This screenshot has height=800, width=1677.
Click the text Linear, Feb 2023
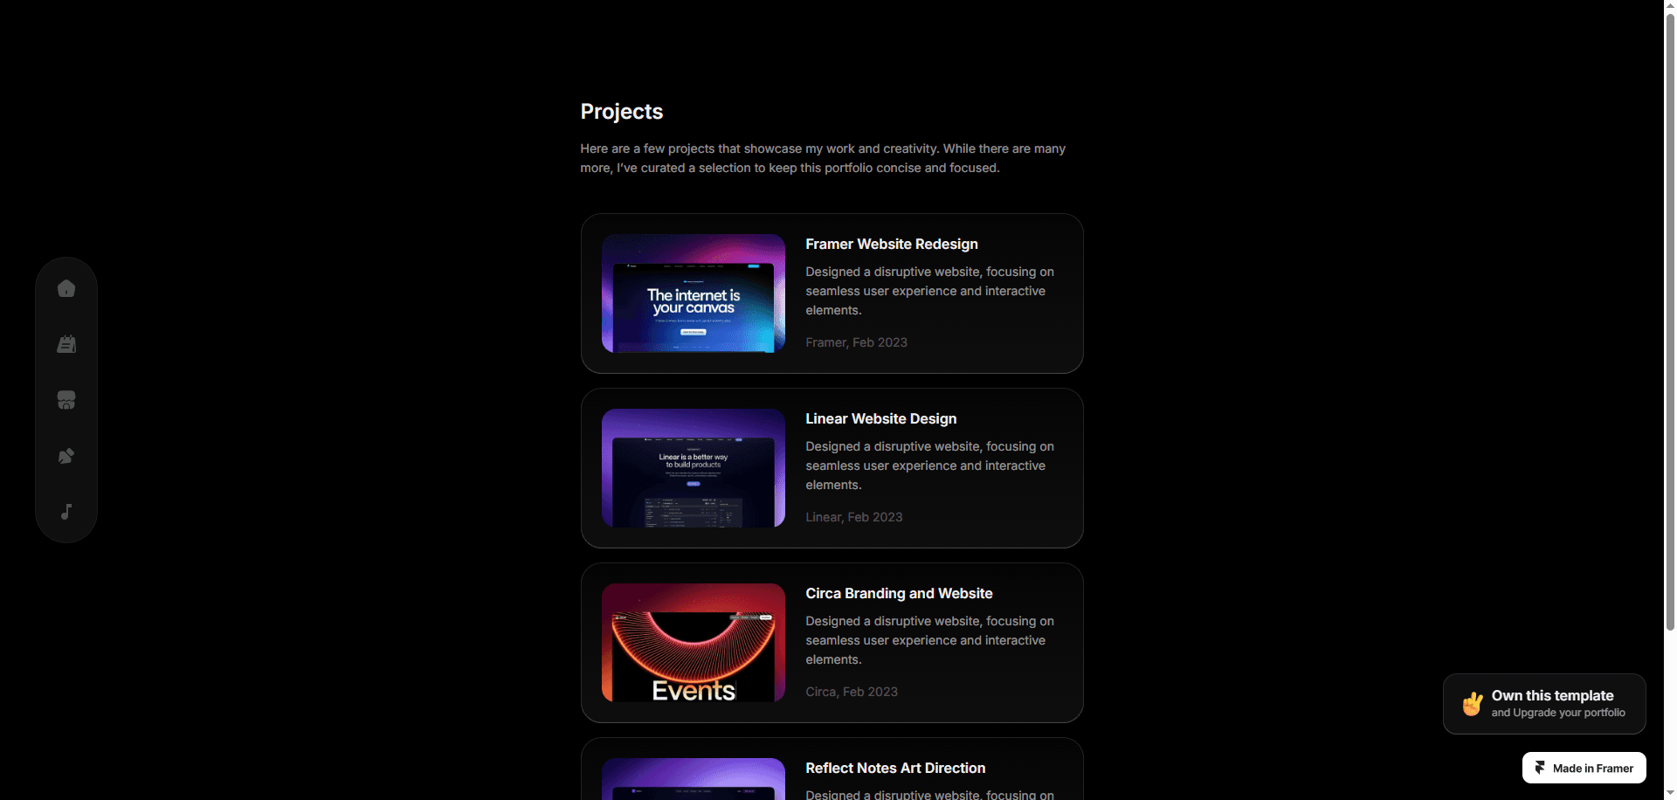pyautogui.click(x=854, y=517)
